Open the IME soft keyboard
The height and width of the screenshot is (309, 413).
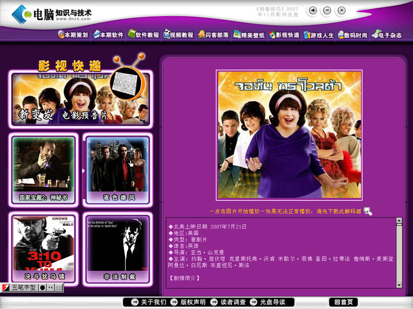(x=58, y=287)
